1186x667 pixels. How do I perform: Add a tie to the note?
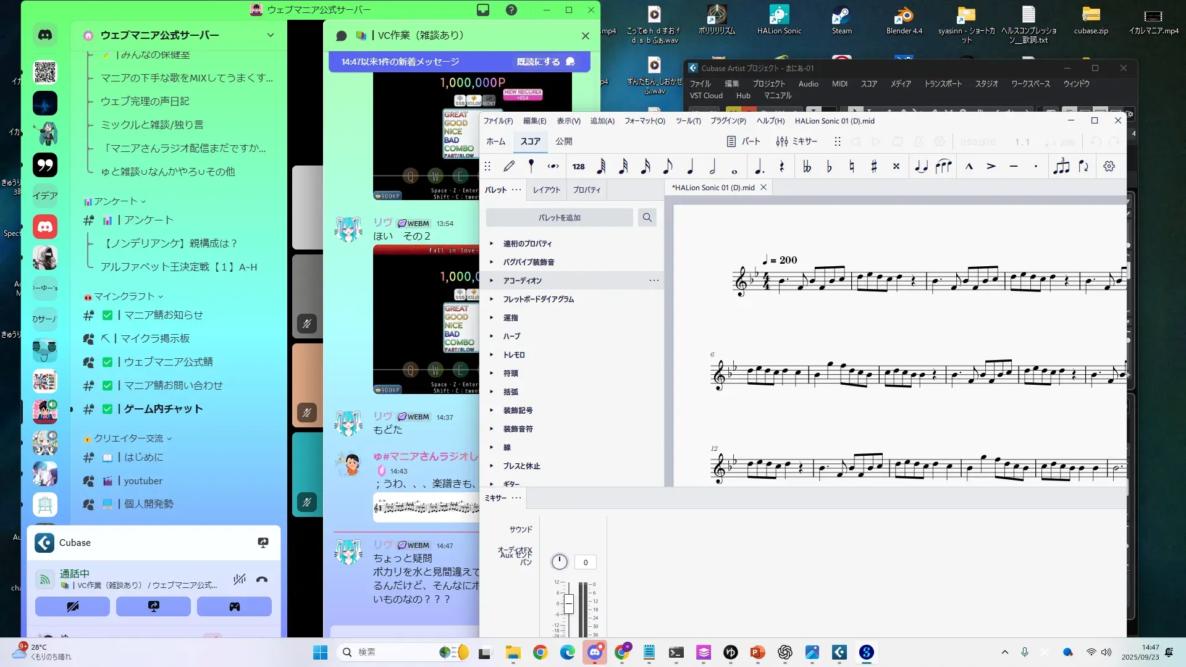pyautogui.click(x=921, y=166)
